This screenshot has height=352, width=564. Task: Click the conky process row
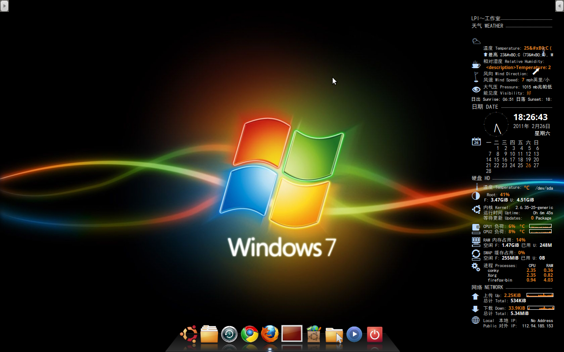[x=520, y=271]
